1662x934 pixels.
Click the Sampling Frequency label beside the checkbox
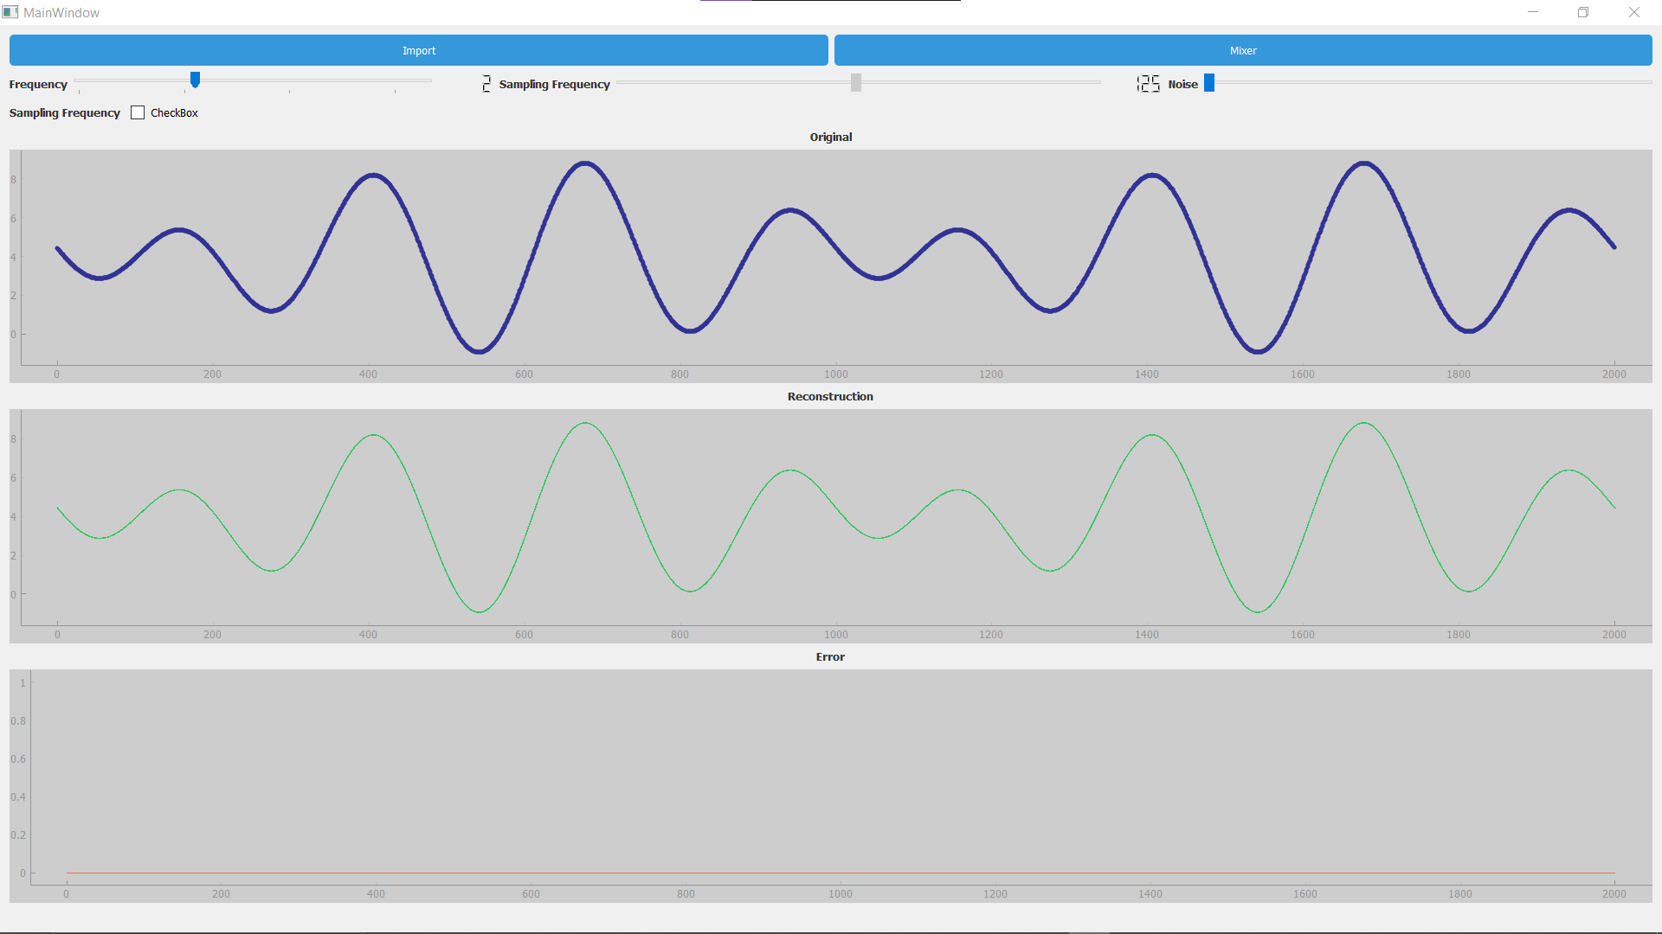(x=64, y=112)
